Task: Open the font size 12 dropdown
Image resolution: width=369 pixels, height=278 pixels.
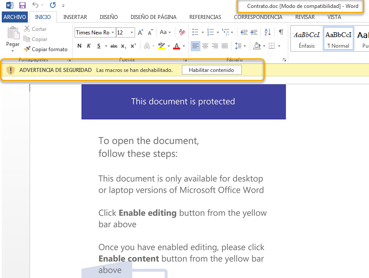Action: 132,33
